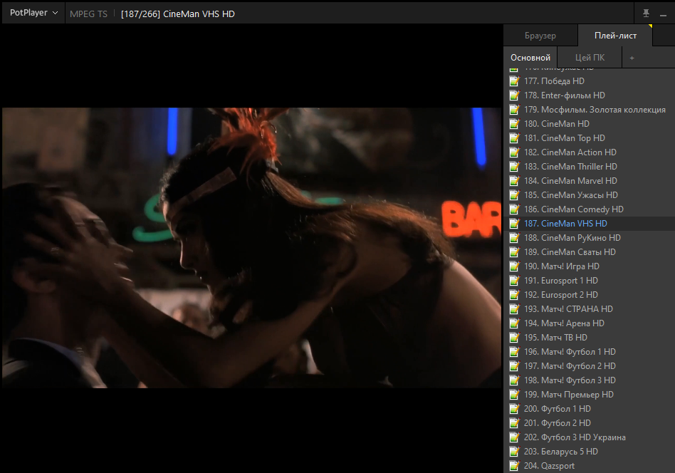This screenshot has width=675, height=473.
Task: Click the icon beside 194. Матч! Арена HD
Action: point(514,323)
